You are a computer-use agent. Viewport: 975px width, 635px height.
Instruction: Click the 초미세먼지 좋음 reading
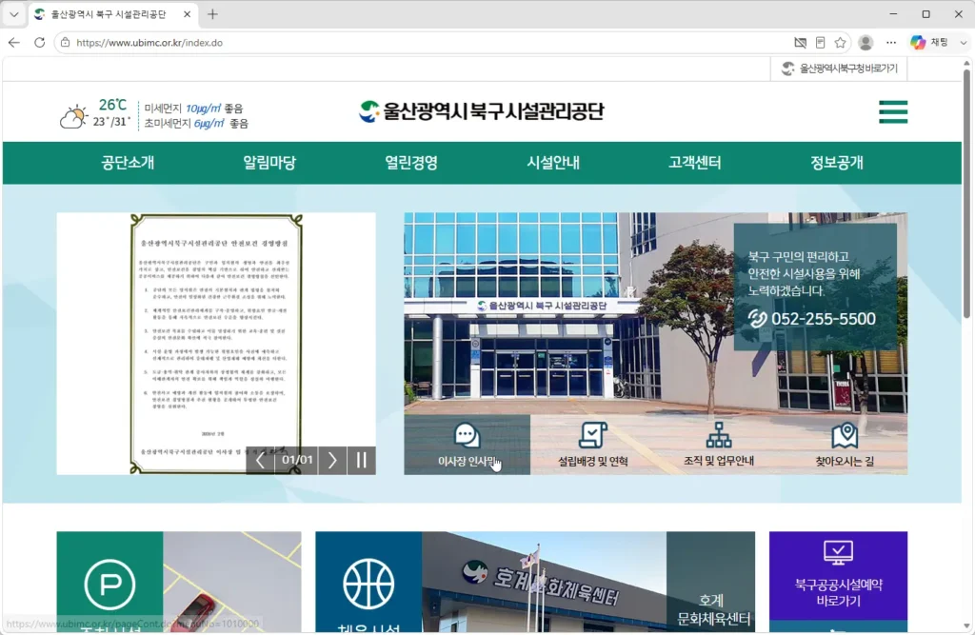pos(196,124)
